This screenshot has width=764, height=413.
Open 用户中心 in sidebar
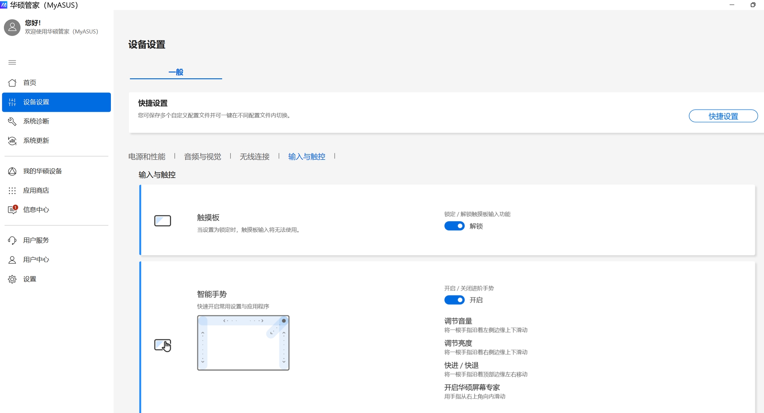[36, 260]
